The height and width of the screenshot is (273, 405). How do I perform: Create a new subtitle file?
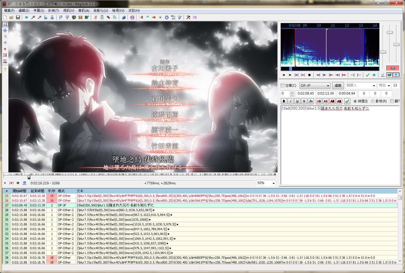click(x=5, y=17)
